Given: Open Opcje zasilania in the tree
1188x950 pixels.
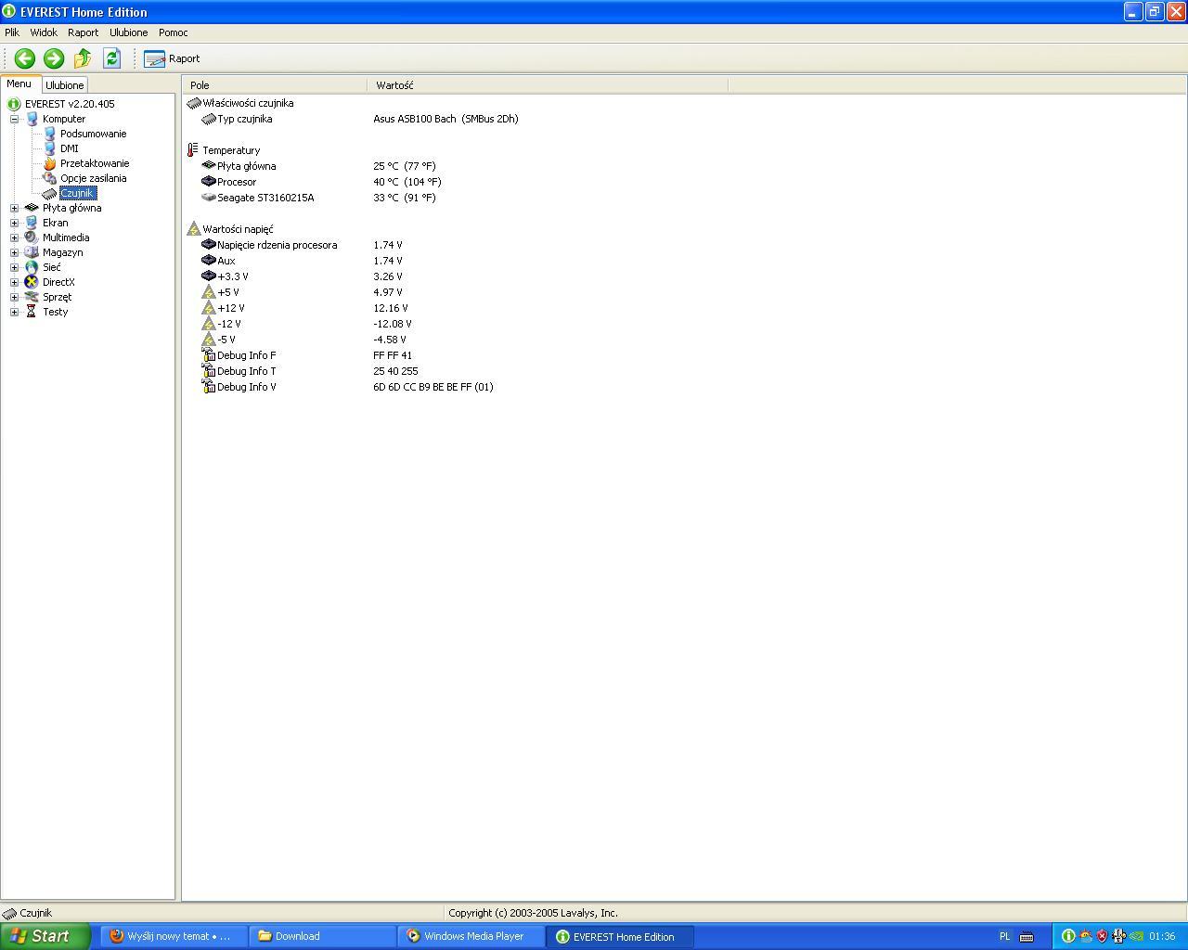Looking at the screenshot, I should tap(94, 178).
